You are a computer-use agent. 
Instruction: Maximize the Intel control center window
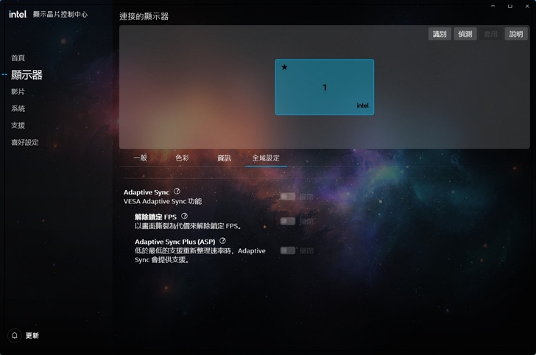510,6
